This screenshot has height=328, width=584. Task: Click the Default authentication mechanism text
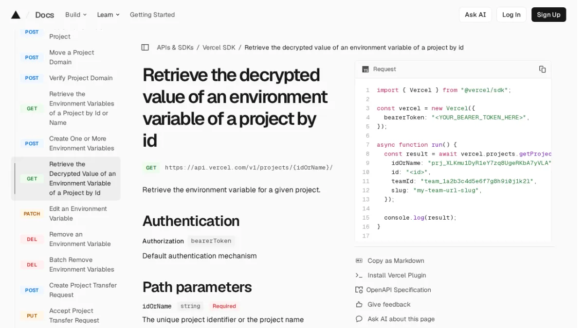click(x=200, y=256)
